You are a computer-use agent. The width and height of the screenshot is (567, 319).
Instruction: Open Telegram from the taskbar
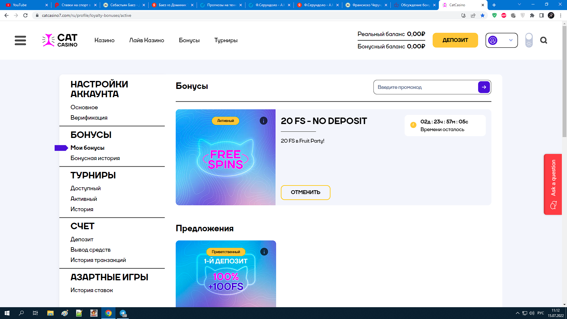pyautogui.click(x=123, y=313)
